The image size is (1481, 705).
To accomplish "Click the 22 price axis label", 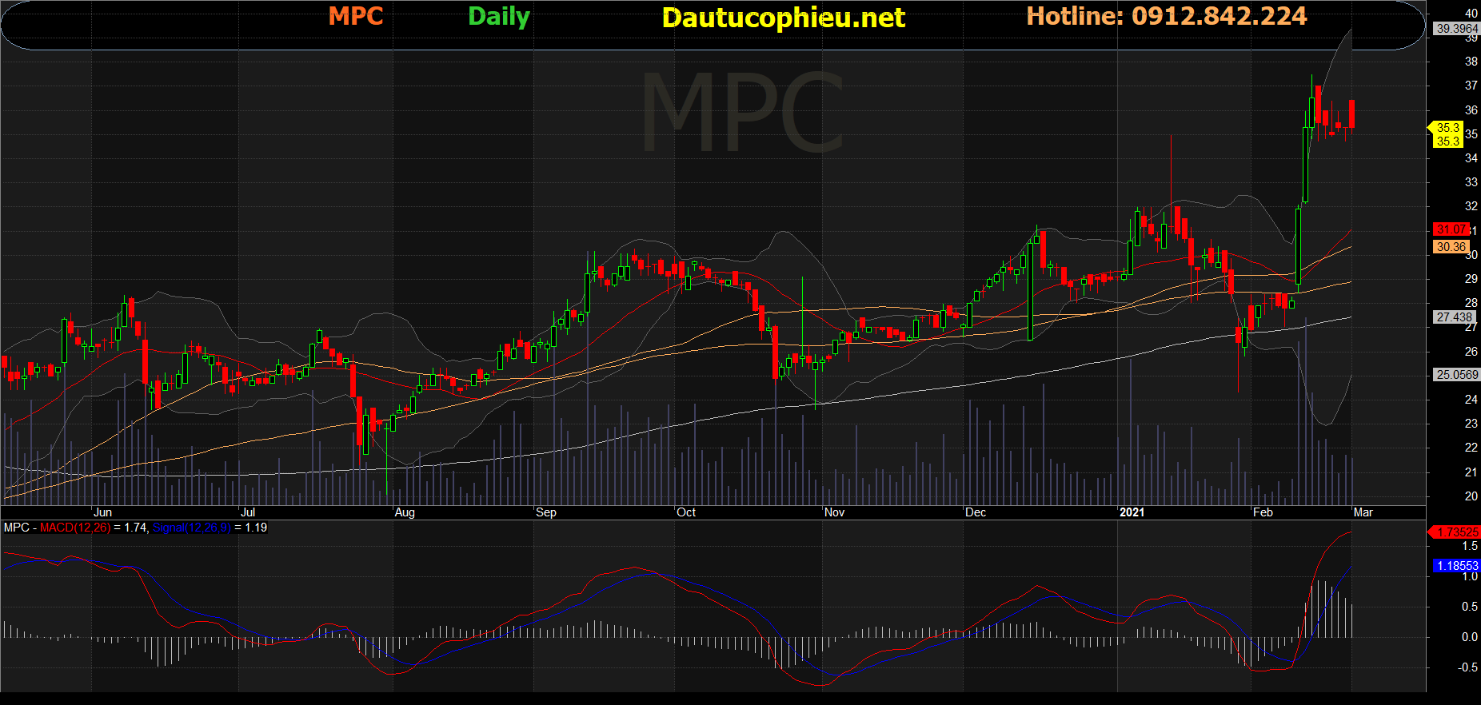I will click(x=1471, y=448).
